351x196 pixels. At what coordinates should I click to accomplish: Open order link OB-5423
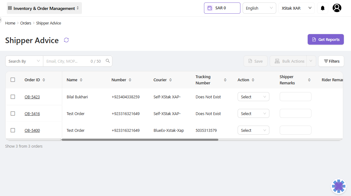pos(32,97)
